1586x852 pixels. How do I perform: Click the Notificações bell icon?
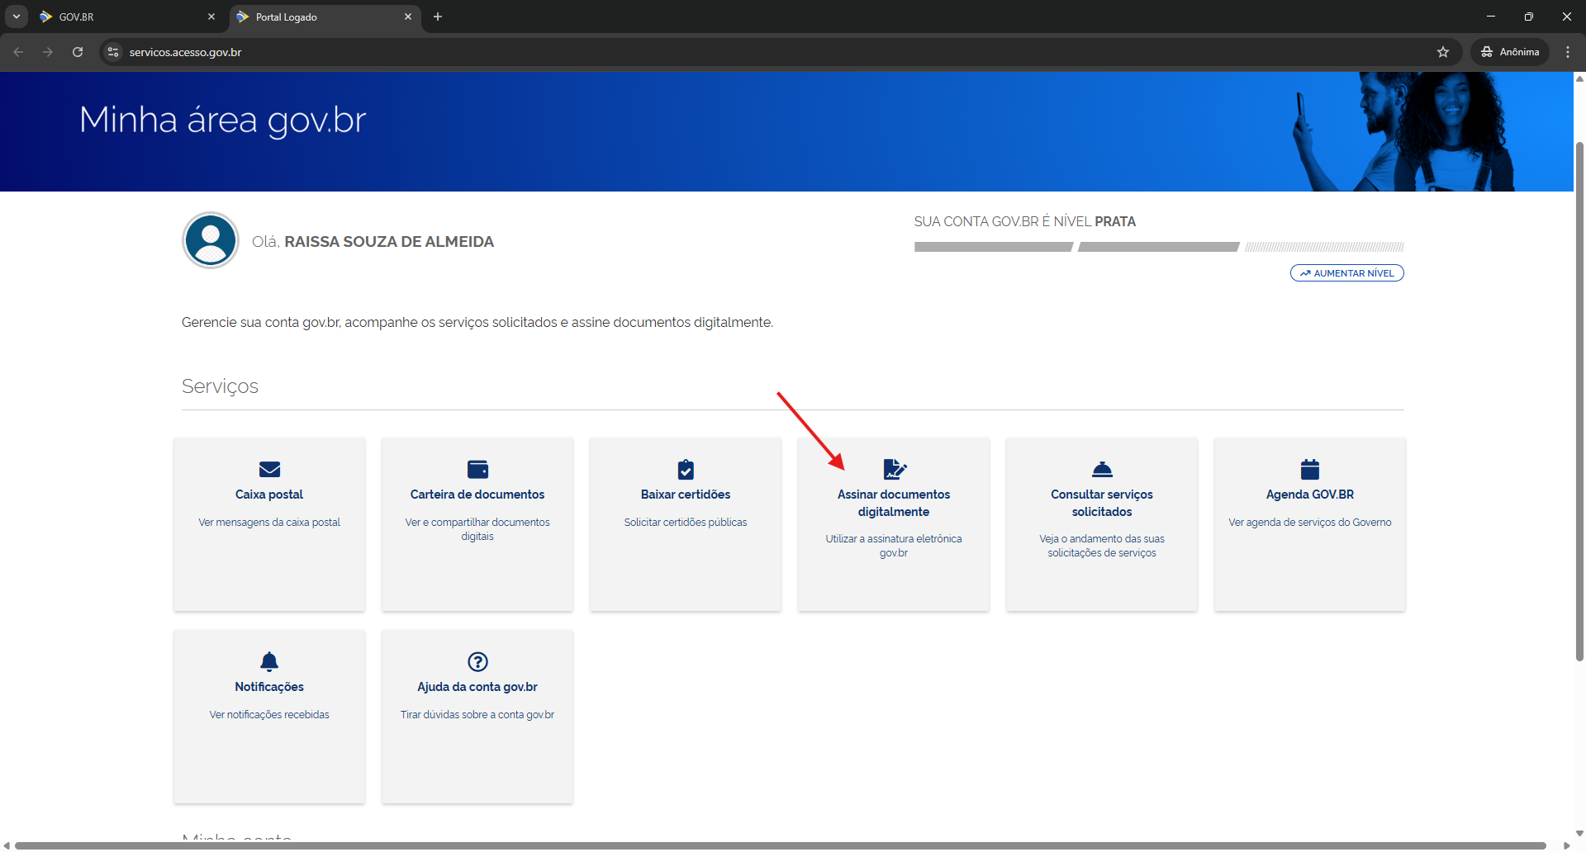point(269,662)
